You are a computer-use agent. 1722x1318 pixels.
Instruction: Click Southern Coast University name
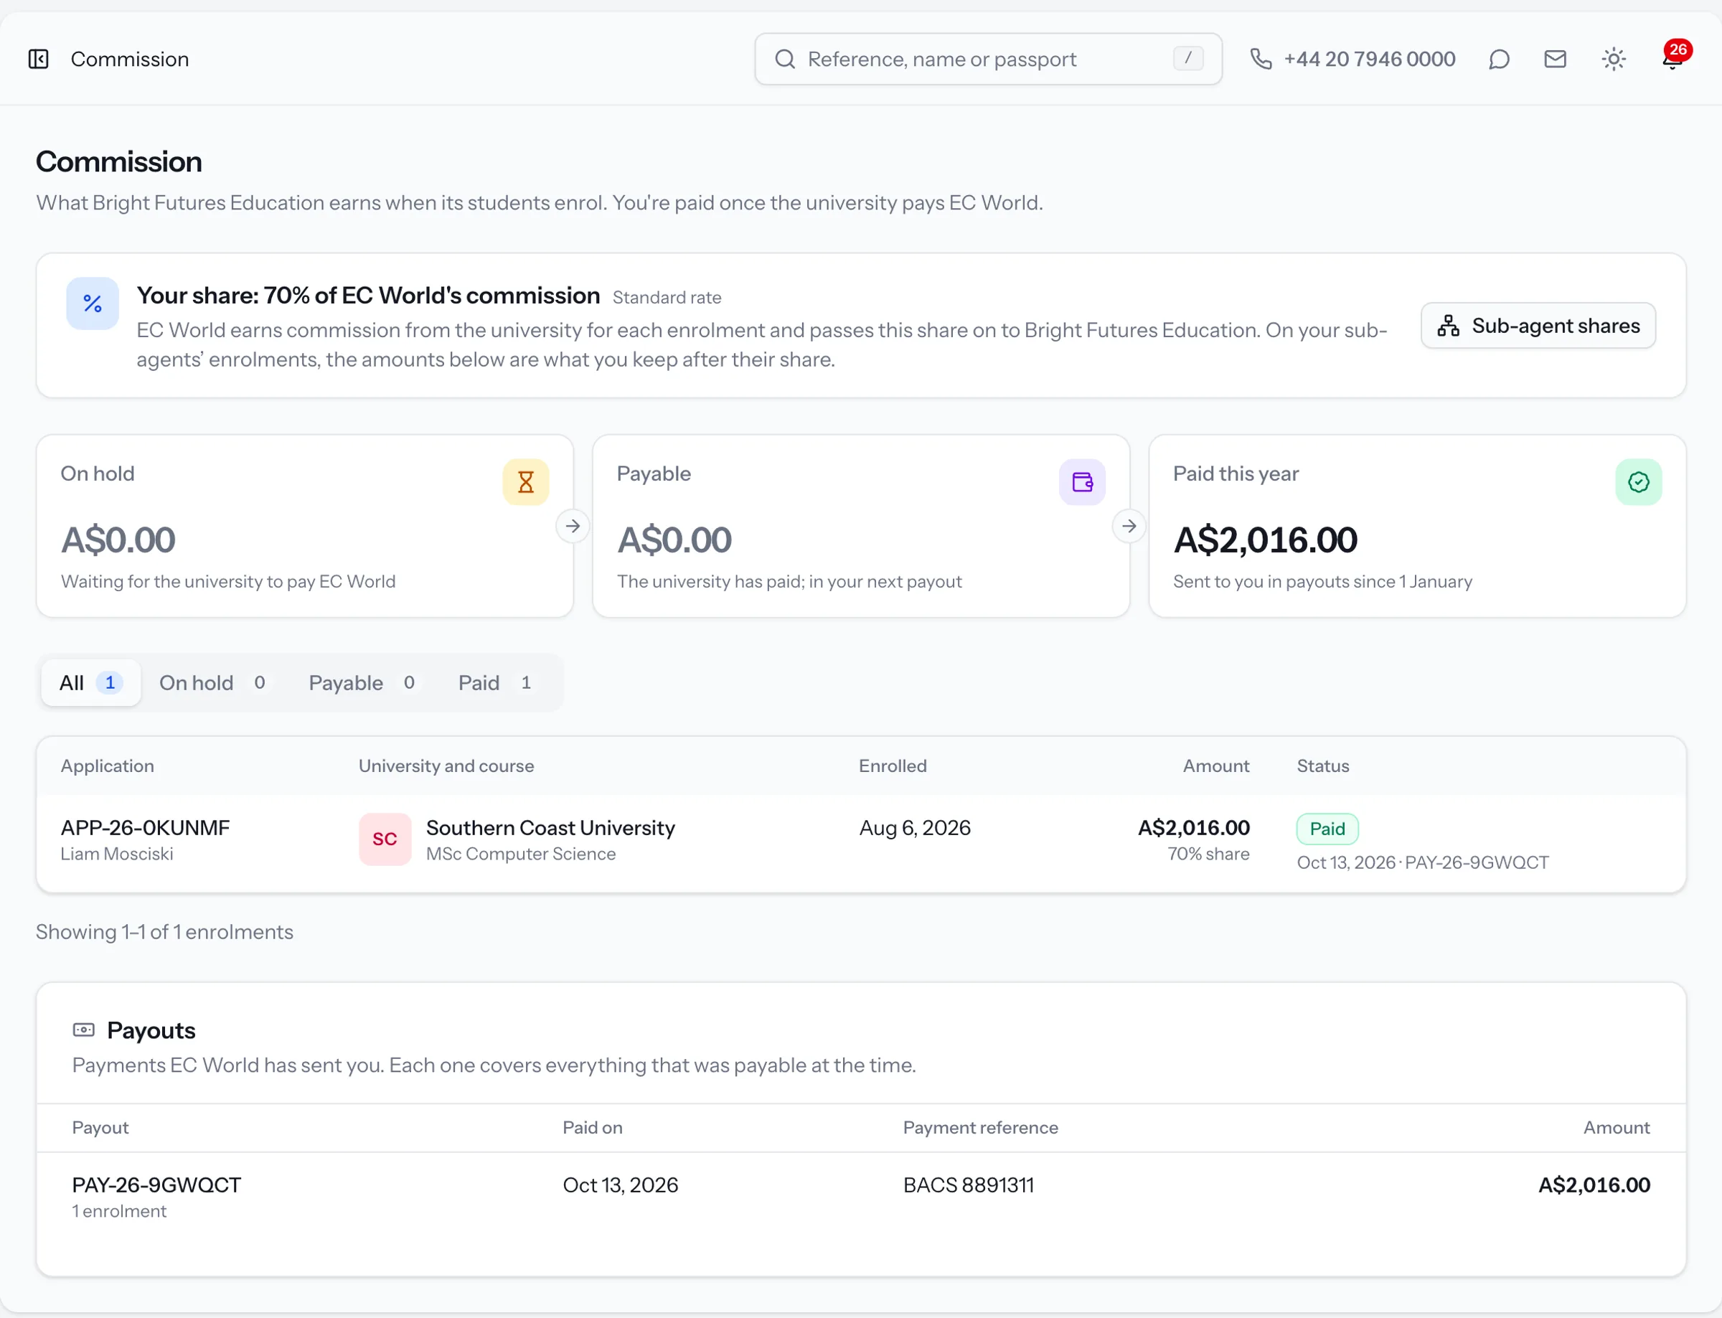pyautogui.click(x=550, y=828)
